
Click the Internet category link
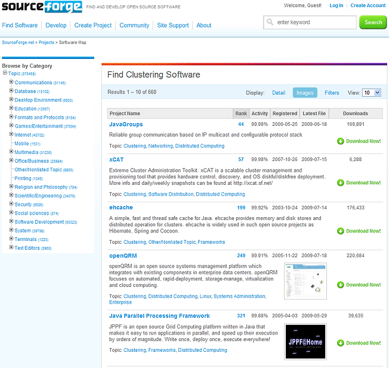click(x=23, y=135)
